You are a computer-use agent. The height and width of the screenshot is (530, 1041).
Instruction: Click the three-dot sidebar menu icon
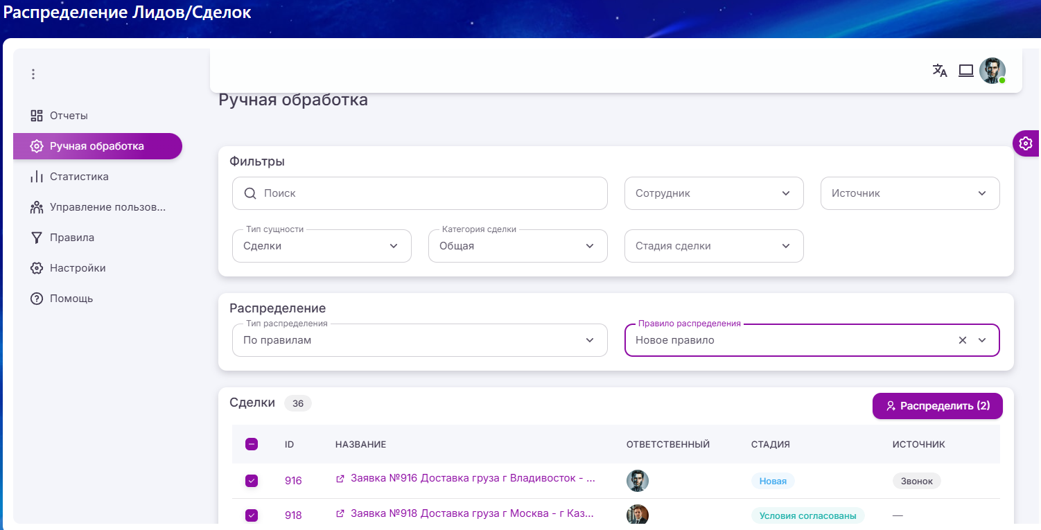pyautogui.click(x=33, y=74)
